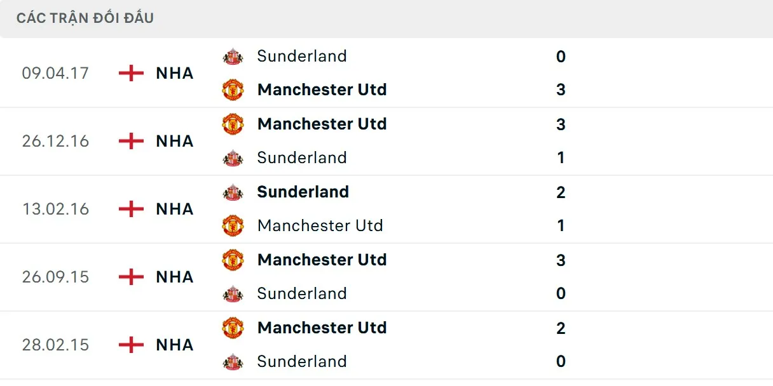Select the Manchester Utd badge from 26.09.15 fixture

[x=233, y=260]
